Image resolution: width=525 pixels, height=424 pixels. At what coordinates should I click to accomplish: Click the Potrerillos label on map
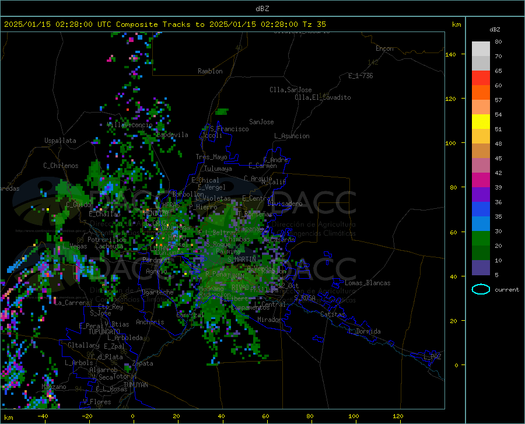[107, 240]
